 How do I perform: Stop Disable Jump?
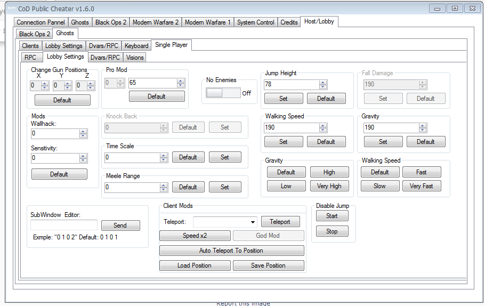click(x=332, y=231)
